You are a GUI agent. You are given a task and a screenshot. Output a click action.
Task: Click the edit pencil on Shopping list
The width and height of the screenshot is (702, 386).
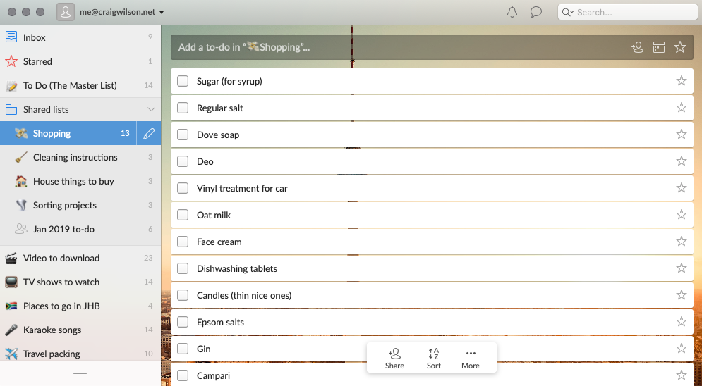(148, 133)
